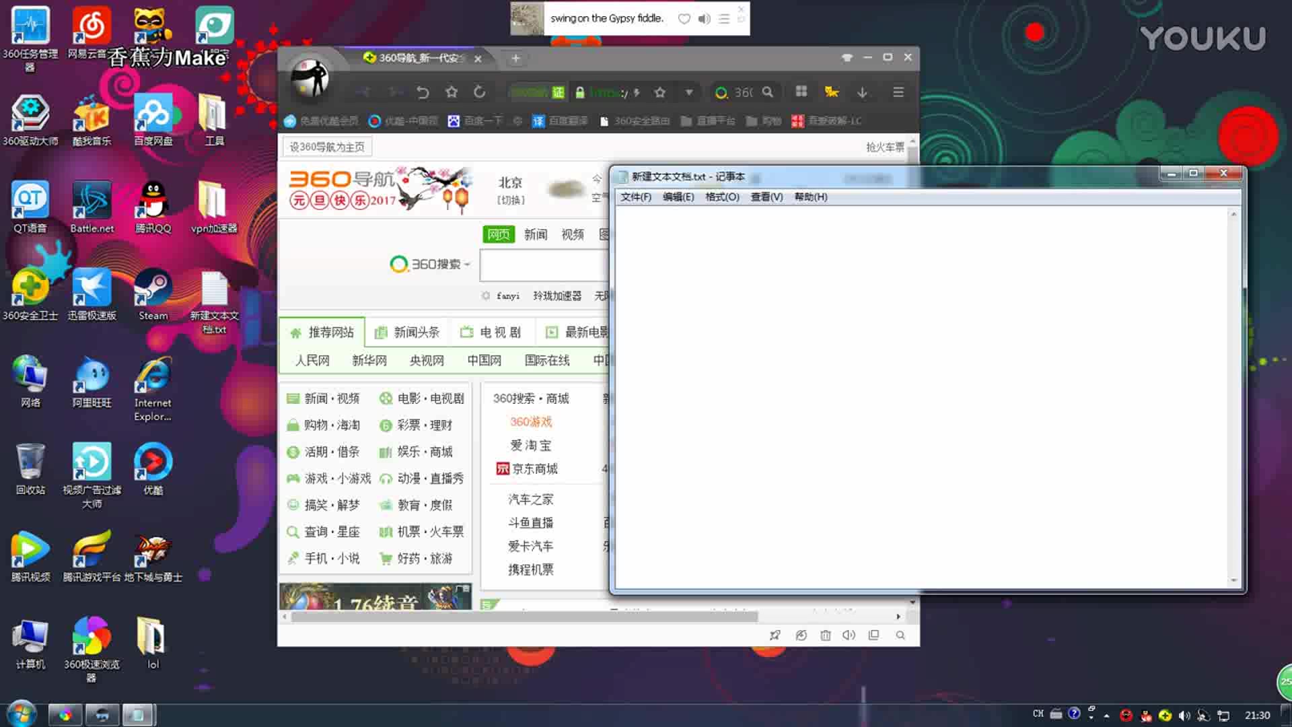
Task: Open the browser extensions grid icon
Action: pos(801,92)
